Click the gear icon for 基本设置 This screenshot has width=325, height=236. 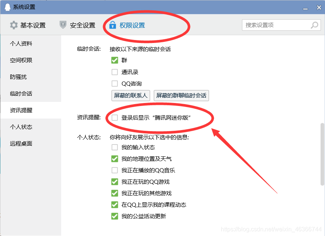[14, 25]
